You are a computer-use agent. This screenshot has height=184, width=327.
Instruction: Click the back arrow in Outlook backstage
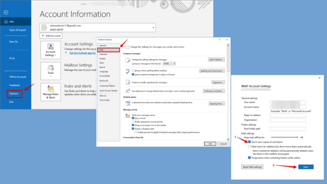coord(6,13)
